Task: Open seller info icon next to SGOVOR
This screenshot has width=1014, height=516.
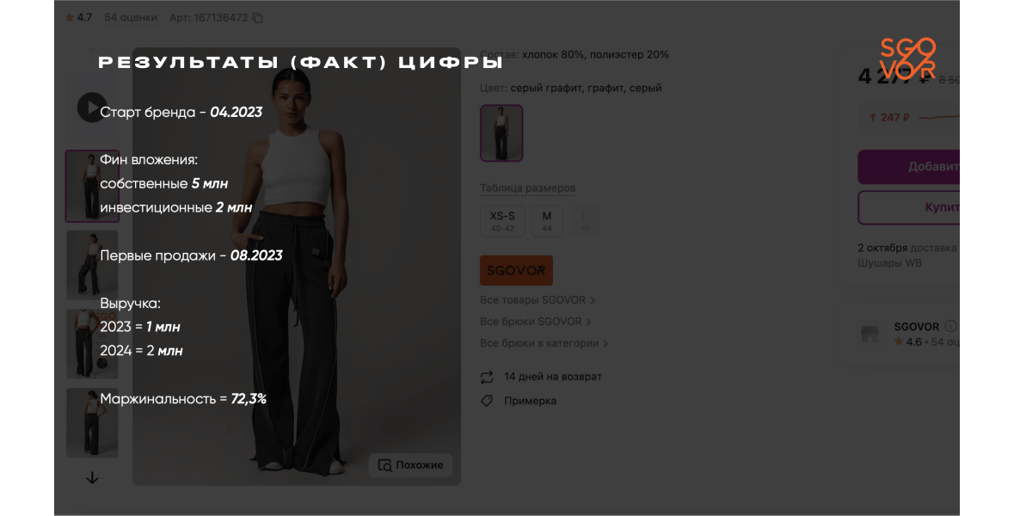Action: [950, 326]
